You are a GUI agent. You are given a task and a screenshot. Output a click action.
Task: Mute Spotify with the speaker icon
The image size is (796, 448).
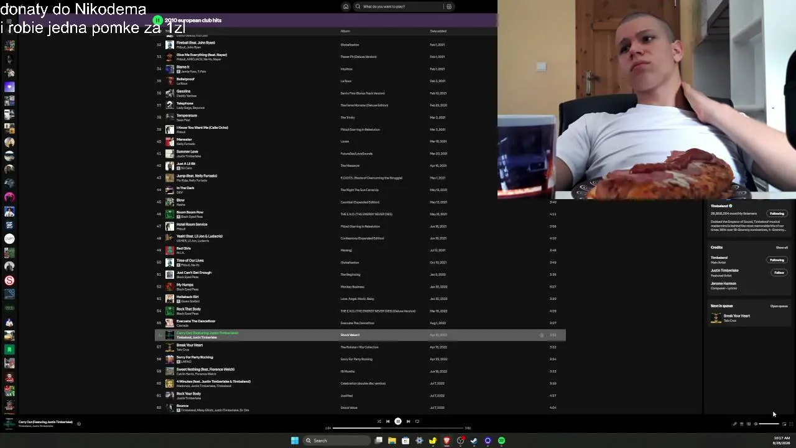pos(756,424)
